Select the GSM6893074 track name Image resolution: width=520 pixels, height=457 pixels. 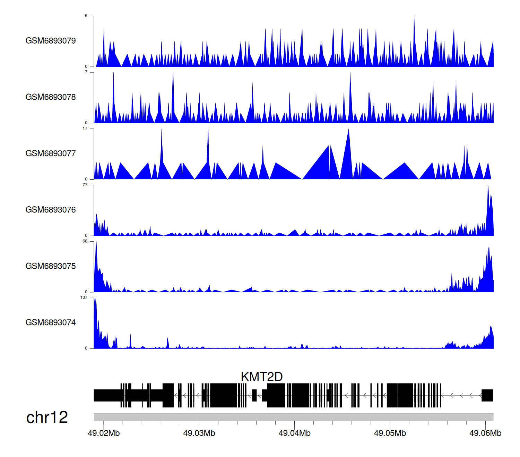click(x=51, y=323)
